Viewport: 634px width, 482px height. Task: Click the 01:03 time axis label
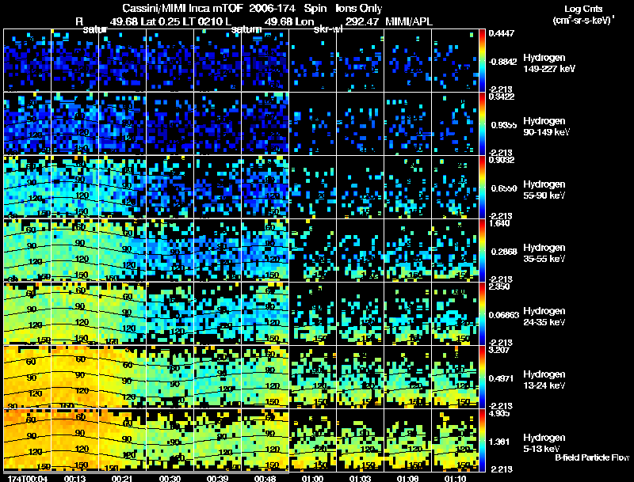(x=361, y=478)
